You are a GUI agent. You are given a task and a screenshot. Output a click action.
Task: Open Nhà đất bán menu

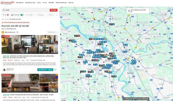[20, 3]
